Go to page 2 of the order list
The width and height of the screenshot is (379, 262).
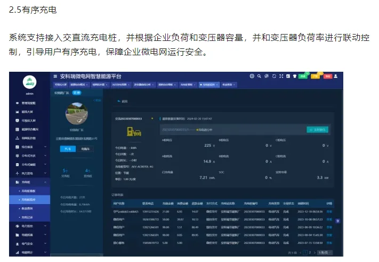coord(310,252)
